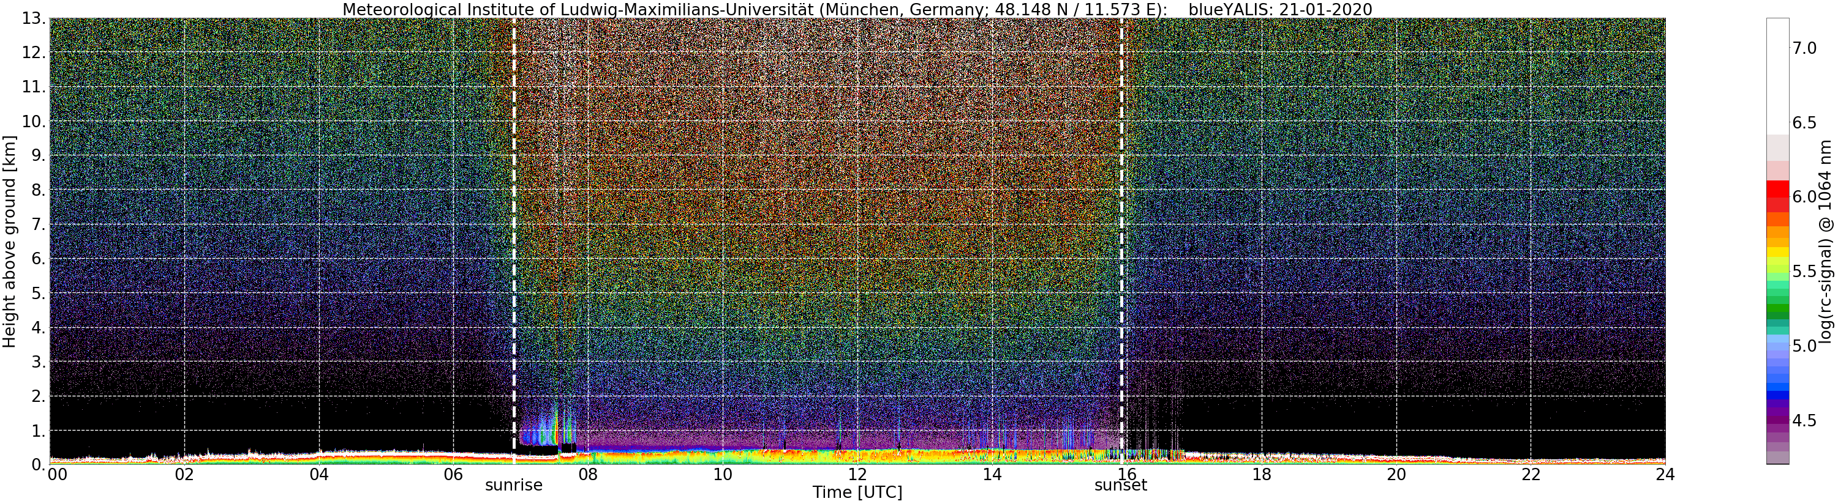Click the y-axis tick label '0.'
The height and width of the screenshot is (504, 1838).
39,464
